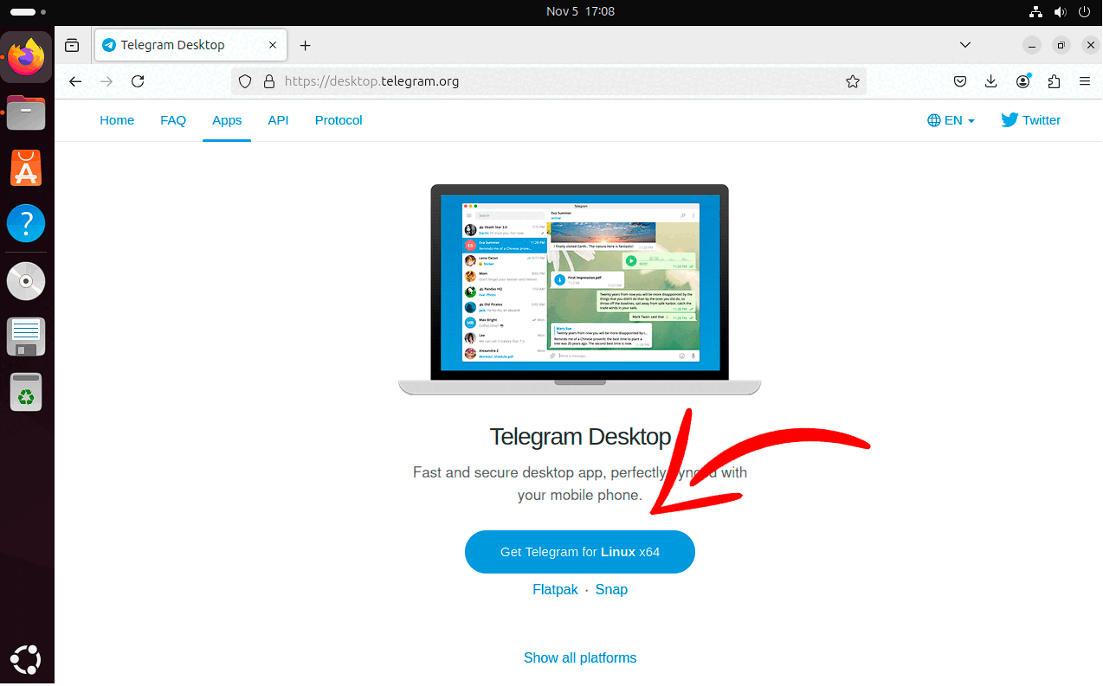Open the text editor in the dock
The width and height of the screenshot is (1103, 686).
[27, 337]
